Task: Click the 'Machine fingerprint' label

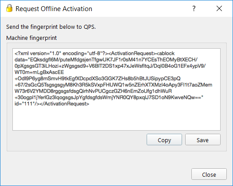Action: [x=31, y=38]
